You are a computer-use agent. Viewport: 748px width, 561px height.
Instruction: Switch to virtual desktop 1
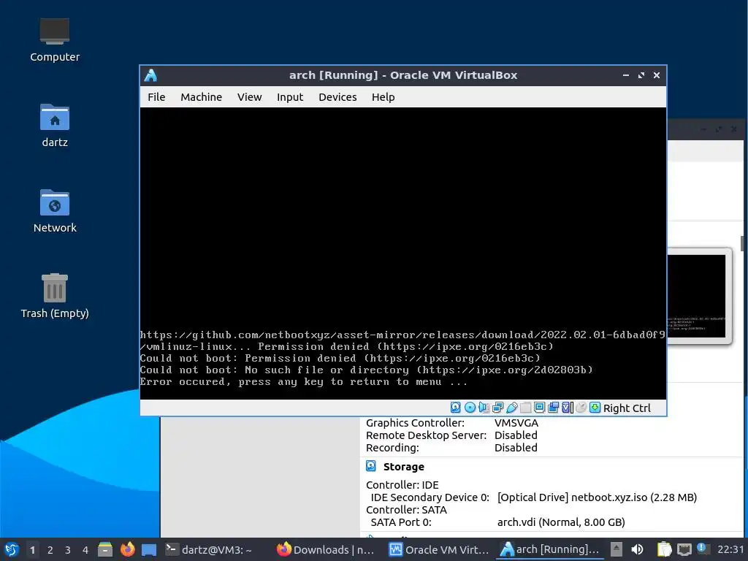(x=32, y=549)
